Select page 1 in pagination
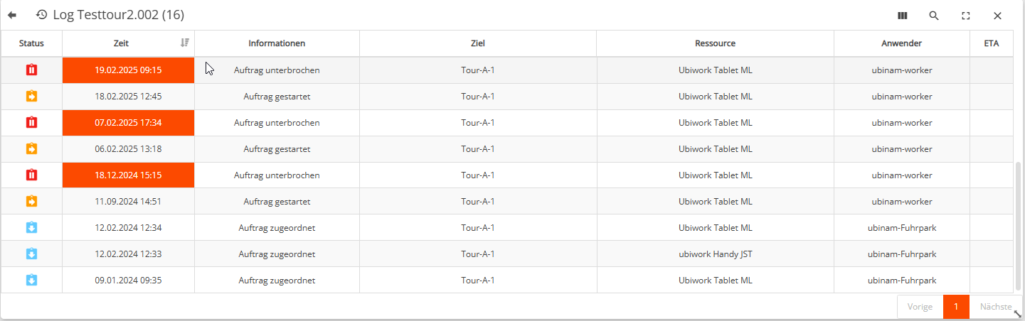 click(956, 307)
